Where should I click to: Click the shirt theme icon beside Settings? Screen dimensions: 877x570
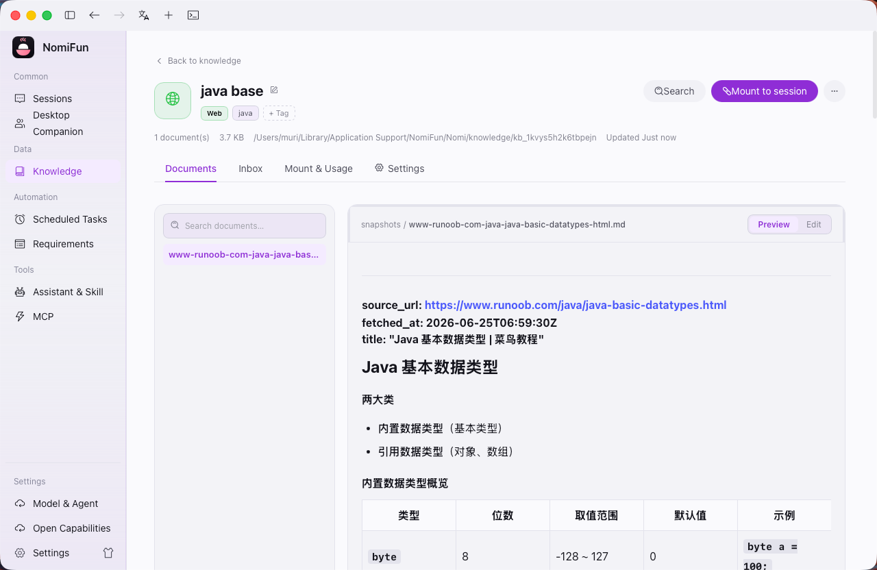click(x=108, y=553)
